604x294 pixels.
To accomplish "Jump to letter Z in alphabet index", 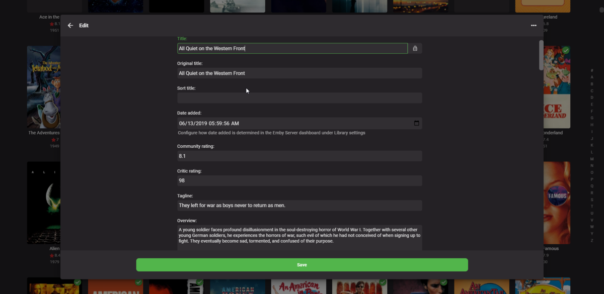I will pyautogui.click(x=592, y=240).
